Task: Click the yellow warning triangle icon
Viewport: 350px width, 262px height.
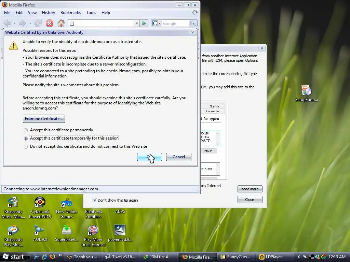Action: [13, 45]
